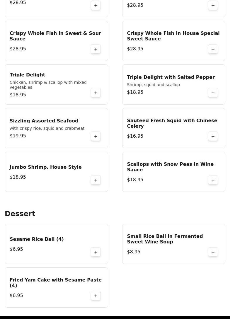Open Sizzling Assorted Seafood item title
This screenshot has width=230, height=319.
tap(44, 121)
